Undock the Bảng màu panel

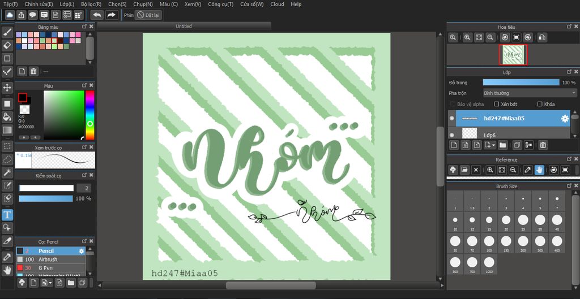pyautogui.click(x=84, y=27)
